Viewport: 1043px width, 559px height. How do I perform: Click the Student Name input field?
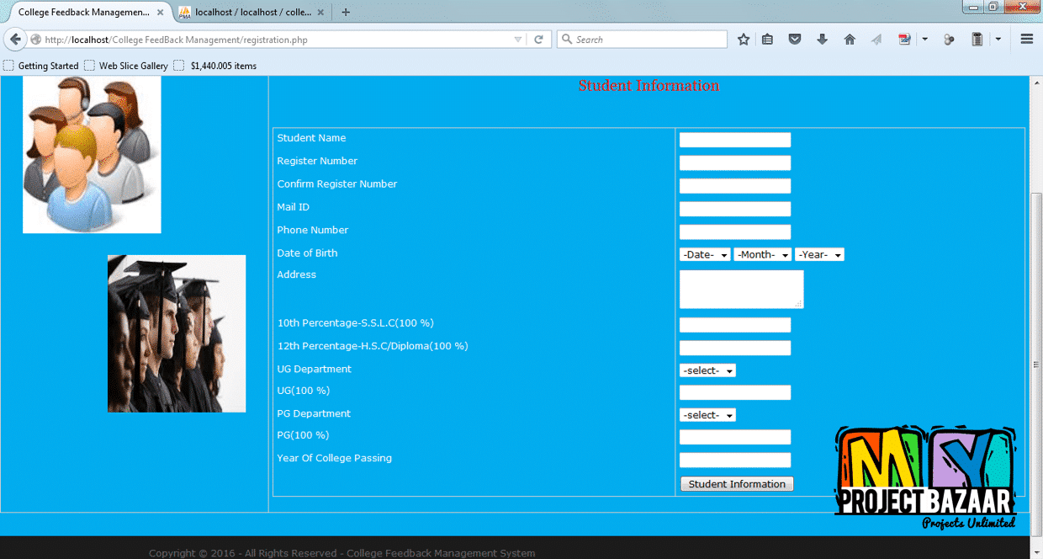(x=735, y=141)
